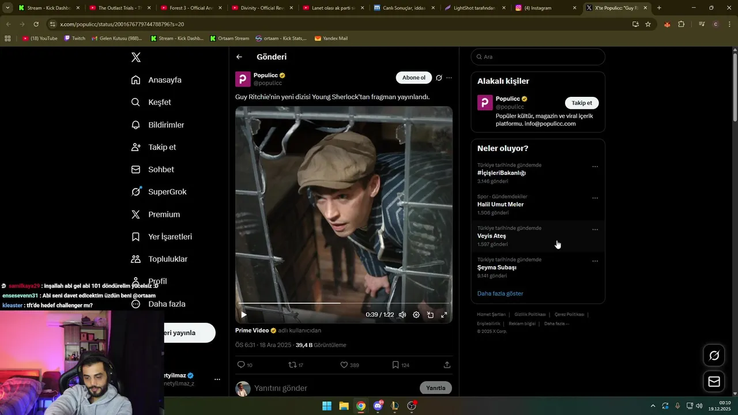Go to Takip et in sidebar
Screen dimensions: 738x415
[154, 147]
